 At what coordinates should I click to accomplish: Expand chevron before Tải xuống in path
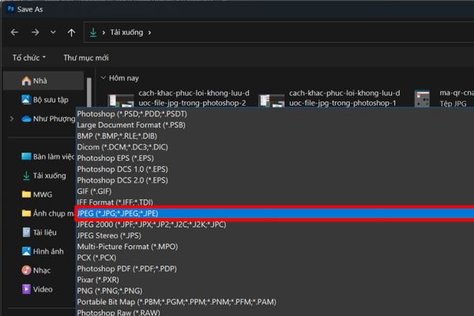103,32
